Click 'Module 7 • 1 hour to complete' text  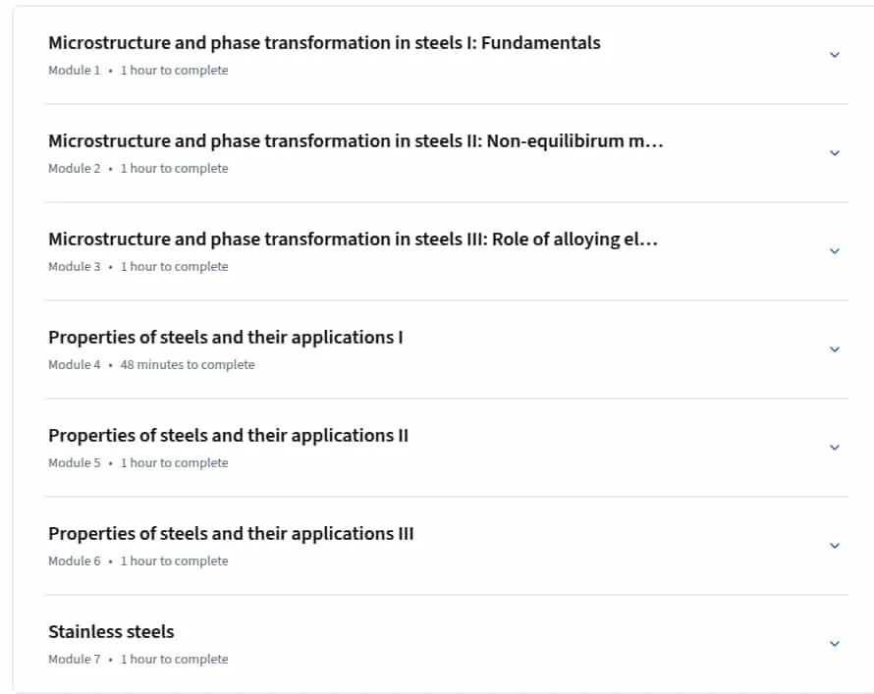tap(138, 659)
